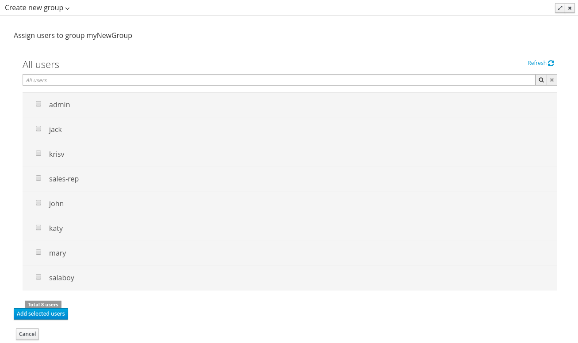Tick the checkbox for salaboy
The height and width of the screenshot is (343, 578).
pos(38,277)
